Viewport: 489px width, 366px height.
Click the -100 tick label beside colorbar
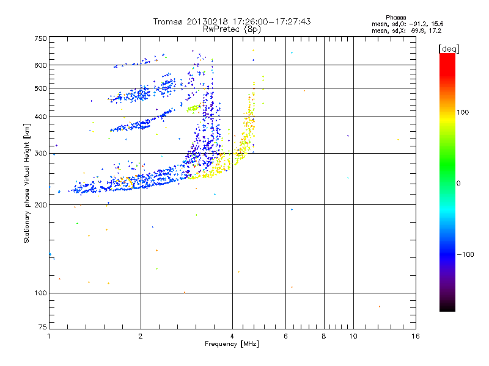pos(466,254)
